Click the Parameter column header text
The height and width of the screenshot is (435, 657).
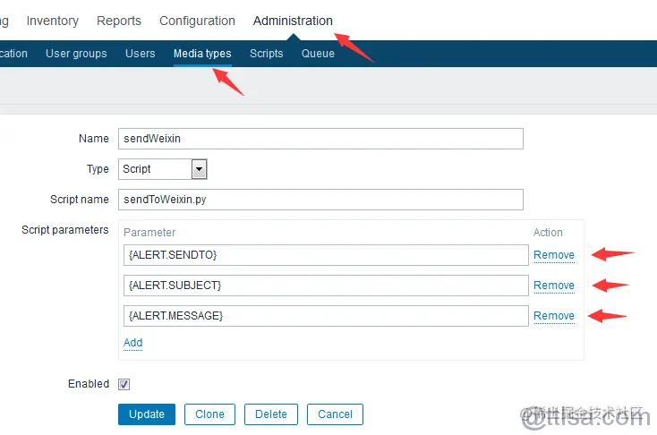click(149, 233)
